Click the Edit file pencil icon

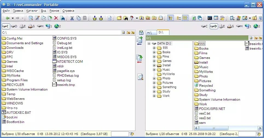[x=37, y=18]
